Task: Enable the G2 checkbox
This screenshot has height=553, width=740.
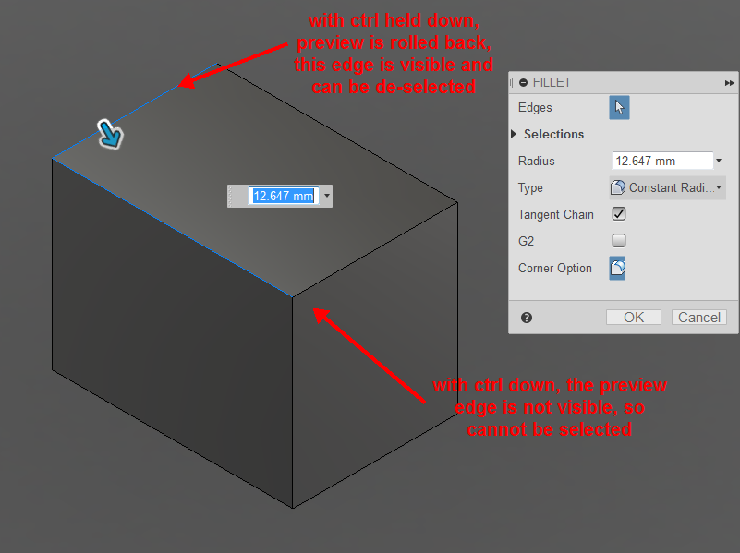Action: pyautogui.click(x=619, y=240)
